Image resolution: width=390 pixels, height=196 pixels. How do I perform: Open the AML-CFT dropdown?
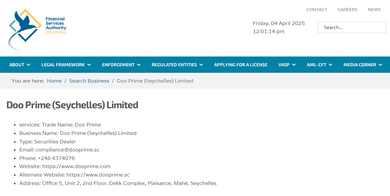pos(320,65)
